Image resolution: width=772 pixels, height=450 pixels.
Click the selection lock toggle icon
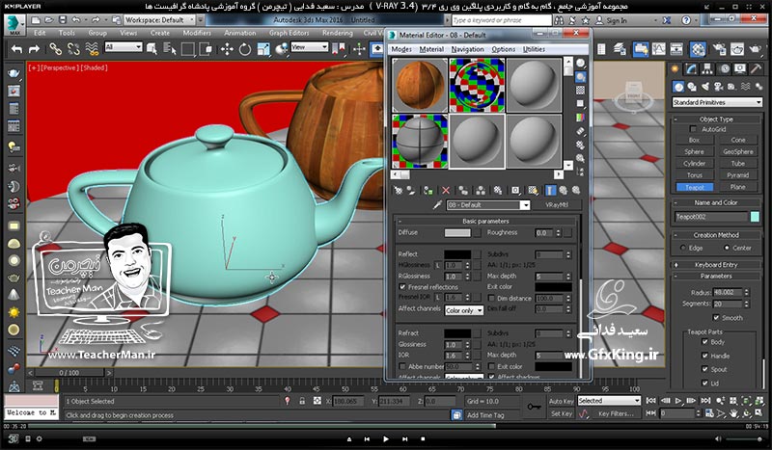pyautogui.click(x=302, y=401)
